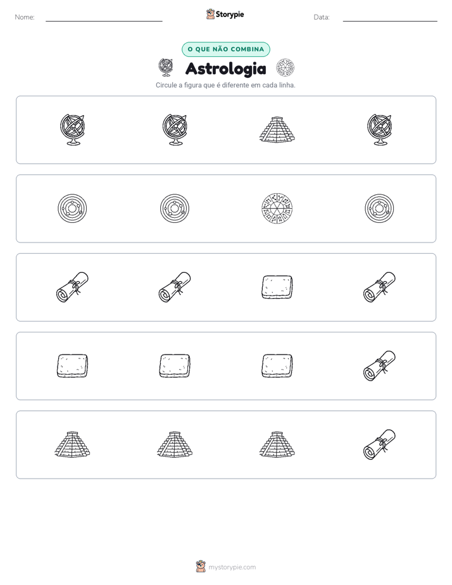Screen dimensions: 452x585
Task: Click the last solar system circle in row two
Action: click(379, 208)
